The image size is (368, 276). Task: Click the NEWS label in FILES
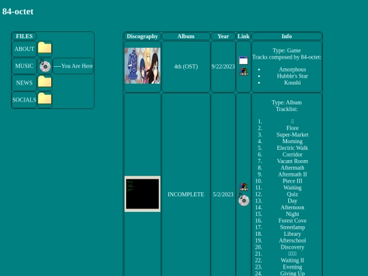click(24, 83)
